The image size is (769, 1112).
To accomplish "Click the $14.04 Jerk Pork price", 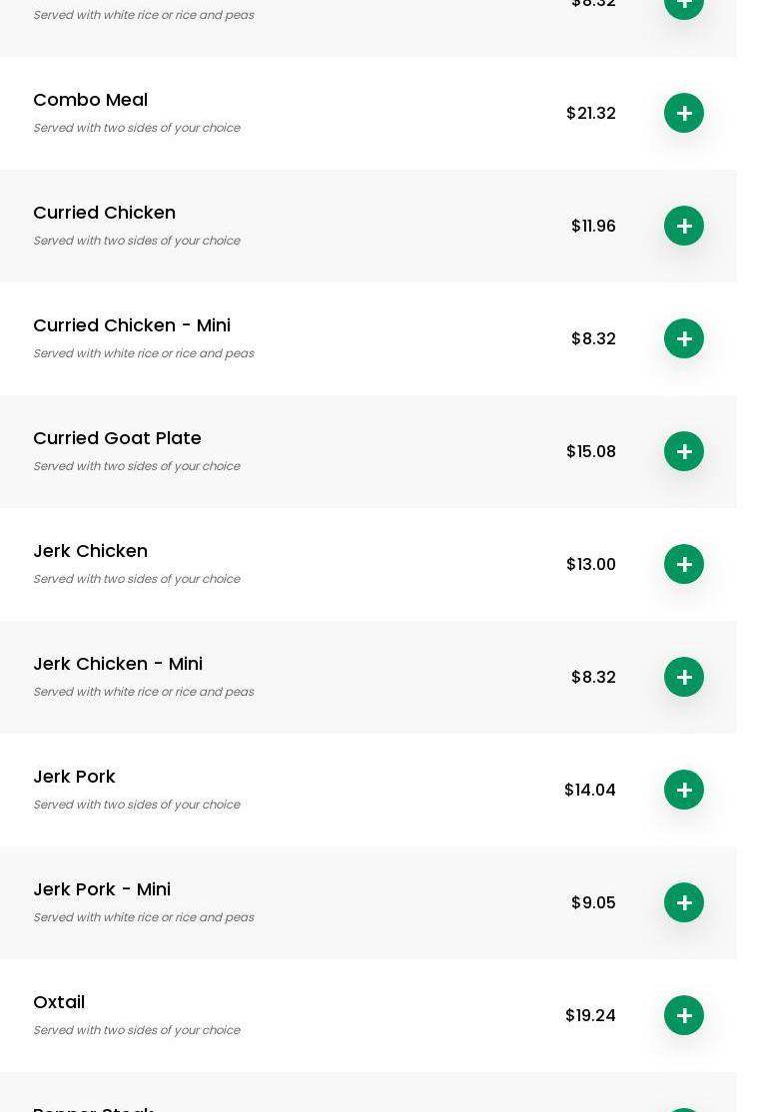I will click(589, 790).
